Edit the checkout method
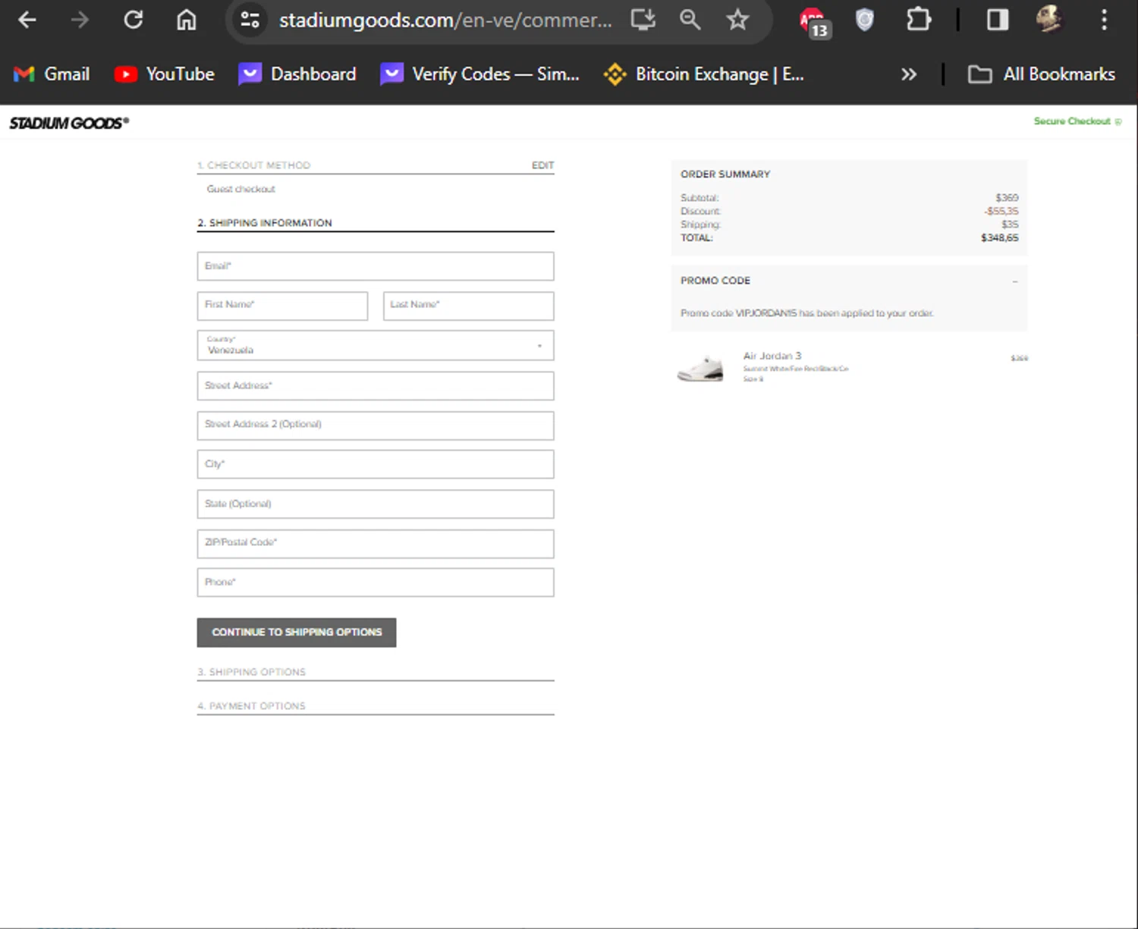The image size is (1138, 929). click(542, 165)
